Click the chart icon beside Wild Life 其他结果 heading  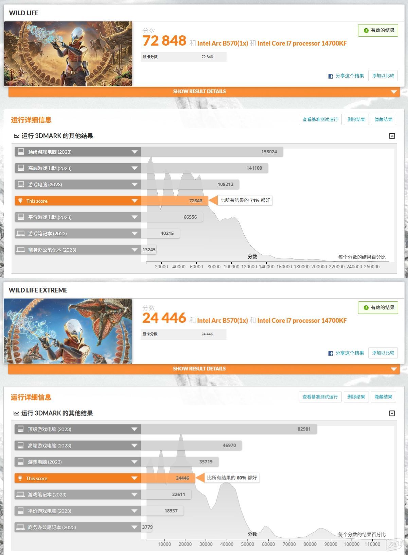point(16,136)
